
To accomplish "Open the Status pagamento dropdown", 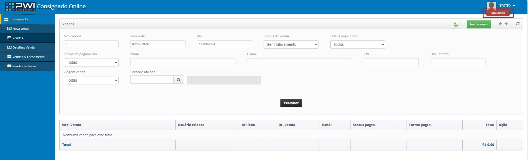I will coord(357,44).
